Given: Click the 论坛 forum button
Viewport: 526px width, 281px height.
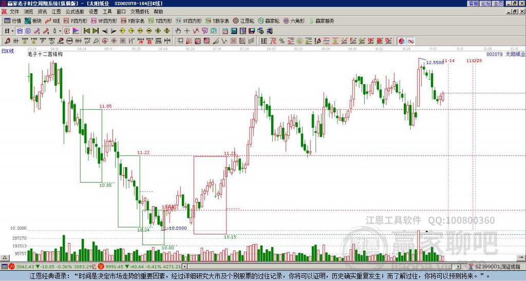Looking at the screenshot, I should tap(485, 4).
